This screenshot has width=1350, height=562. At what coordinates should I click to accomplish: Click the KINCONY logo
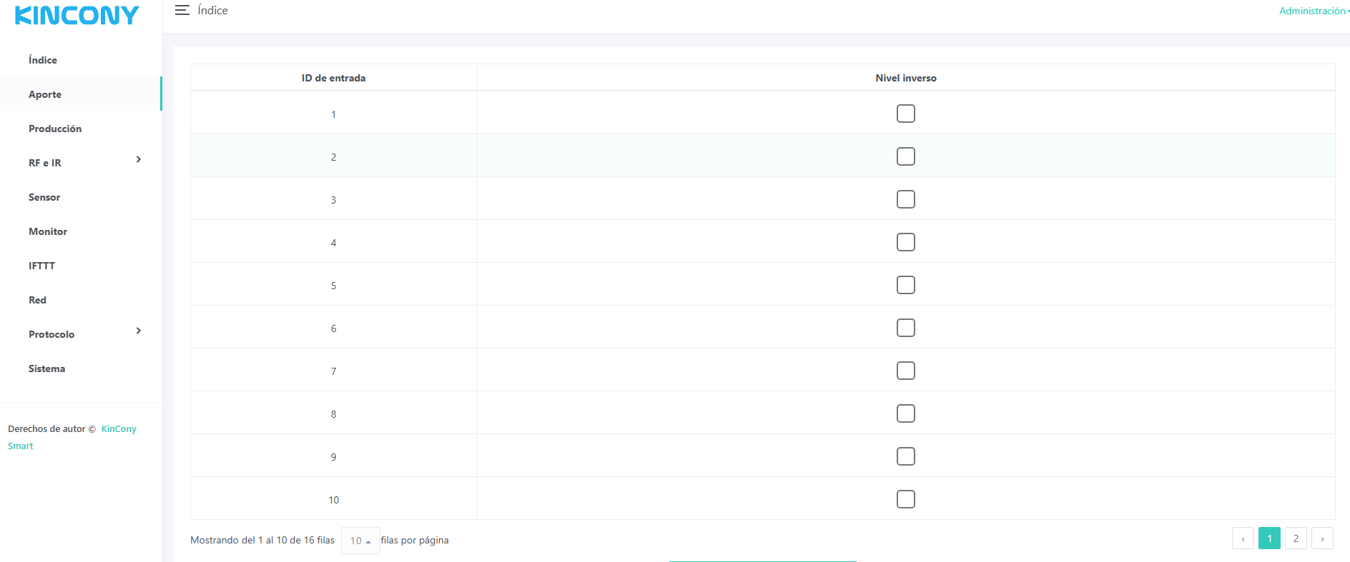click(x=77, y=16)
